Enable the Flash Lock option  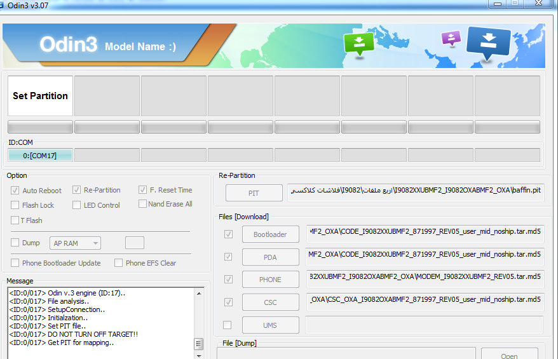[x=15, y=205]
